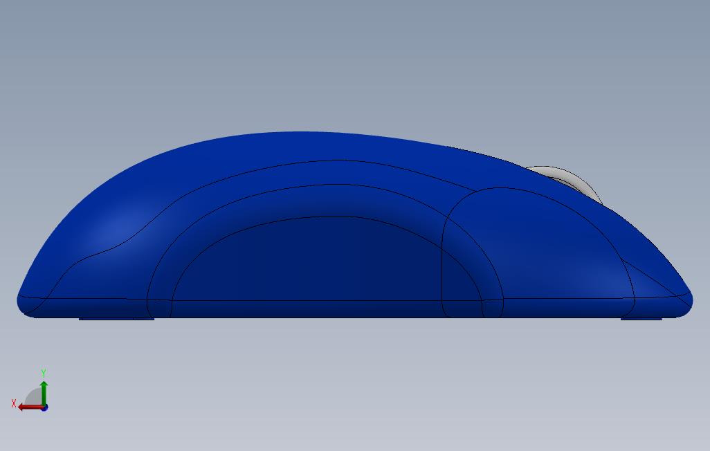This screenshot has width=710, height=451.
Task: Select the recessed thumb grip face on the mouse side
Action: pos(326,258)
